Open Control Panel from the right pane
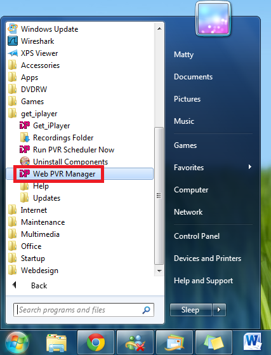The width and height of the screenshot is (271, 355). [197, 236]
